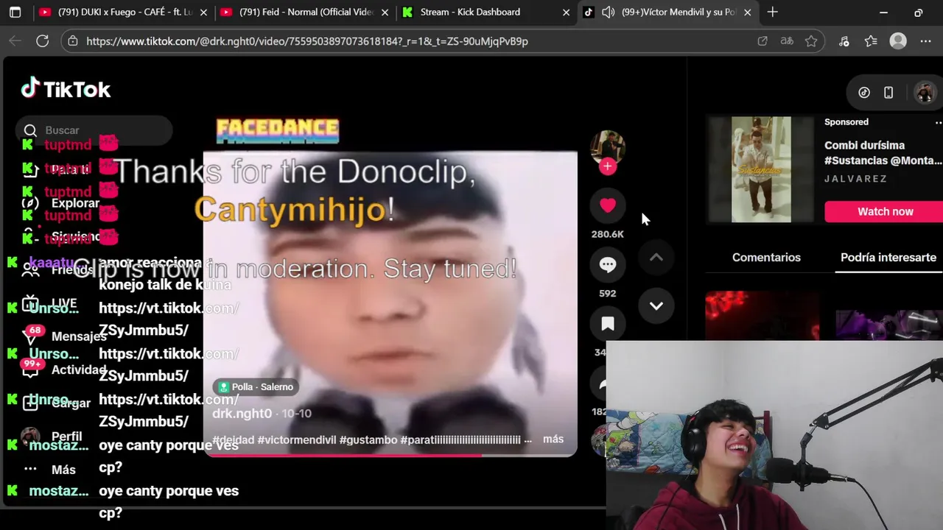
Task: Go to next video with down chevron
Action: click(656, 305)
